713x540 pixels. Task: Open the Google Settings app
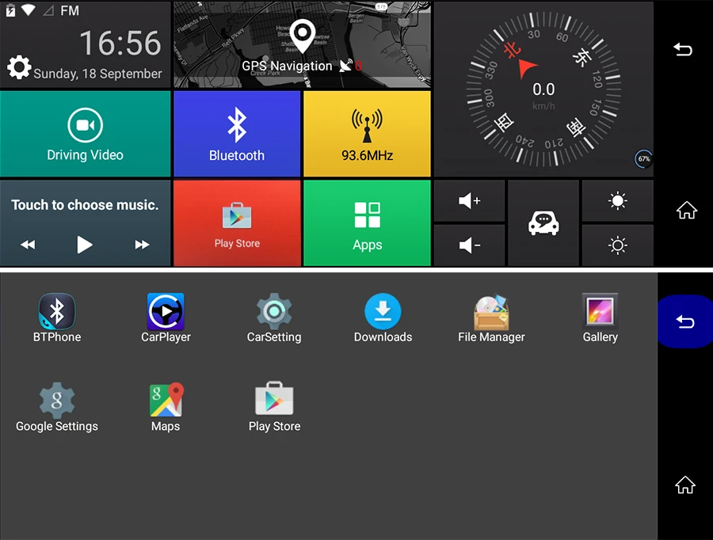click(57, 407)
